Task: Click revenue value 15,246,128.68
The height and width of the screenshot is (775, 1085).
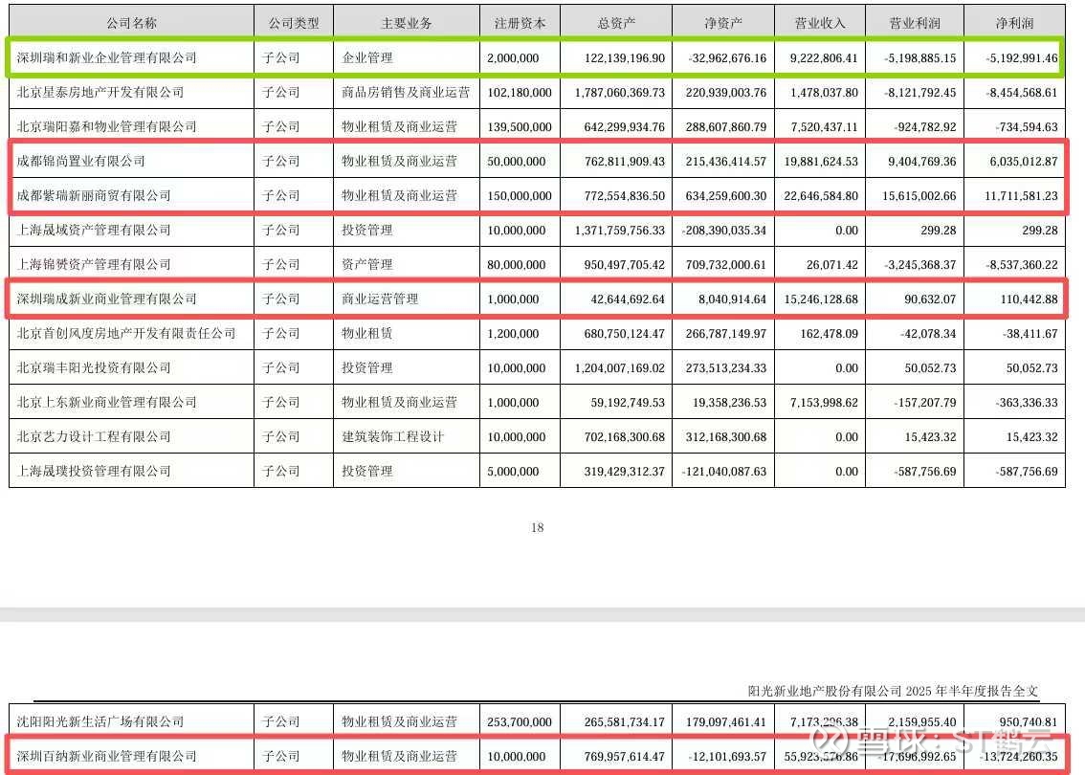Action: pyautogui.click(x=821, y=299)
